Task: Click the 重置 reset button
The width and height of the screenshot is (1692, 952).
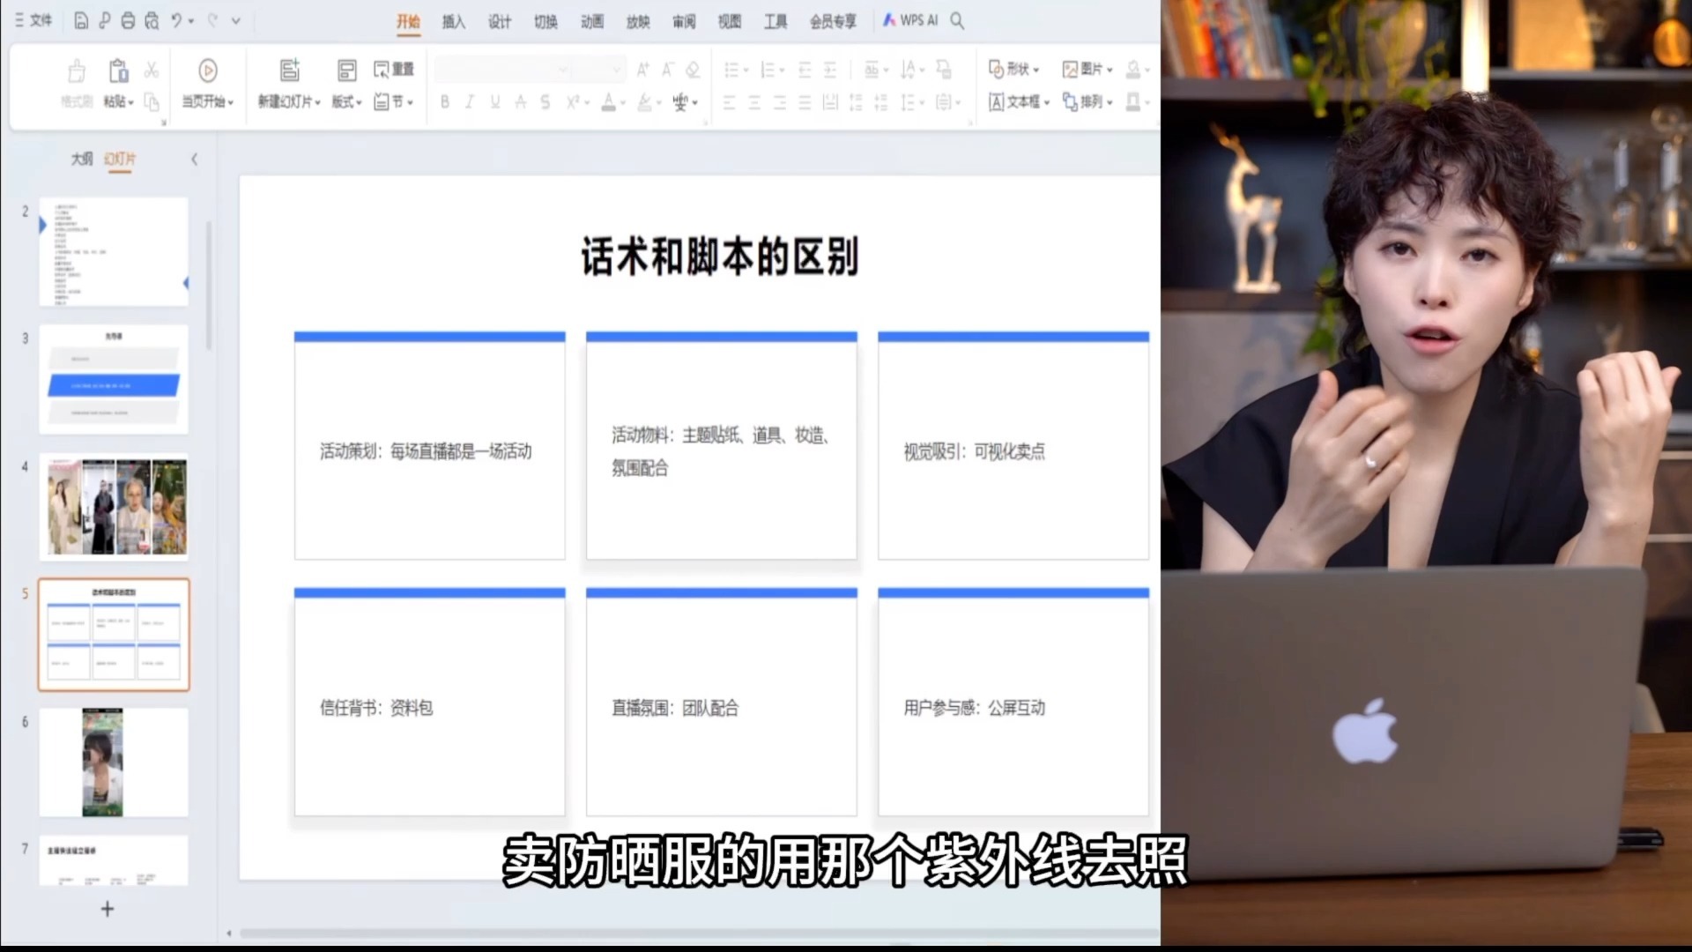Action: pyautogui.click(x=394, y=69)
